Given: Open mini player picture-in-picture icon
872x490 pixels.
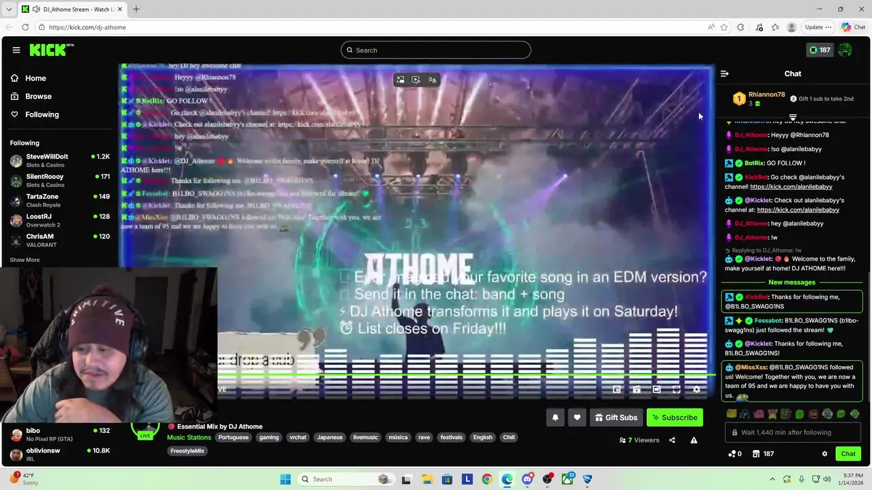Looking at the screenshot, I should click(617, 389).
